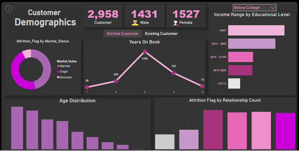Screen dimensions: 299x151
Task: Click the 2,958 Customer card
Action: pyautogui.click(x=103, y=16)
